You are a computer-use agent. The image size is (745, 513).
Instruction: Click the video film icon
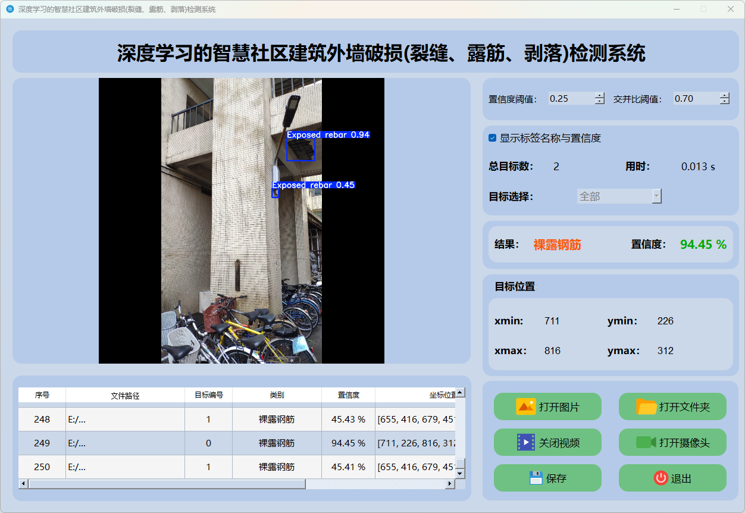click(x=526, y=442)
